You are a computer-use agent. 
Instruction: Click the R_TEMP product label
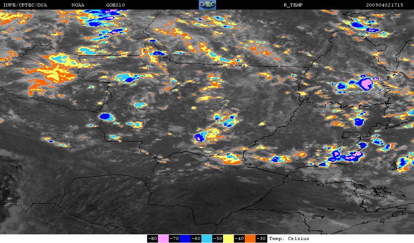293,5
